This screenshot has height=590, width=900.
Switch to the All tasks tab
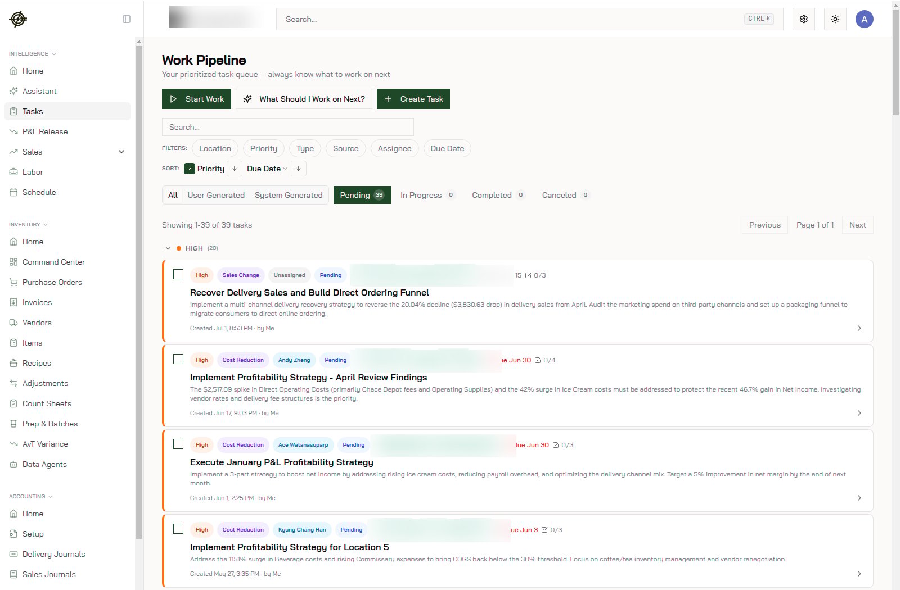click(173, 195)
